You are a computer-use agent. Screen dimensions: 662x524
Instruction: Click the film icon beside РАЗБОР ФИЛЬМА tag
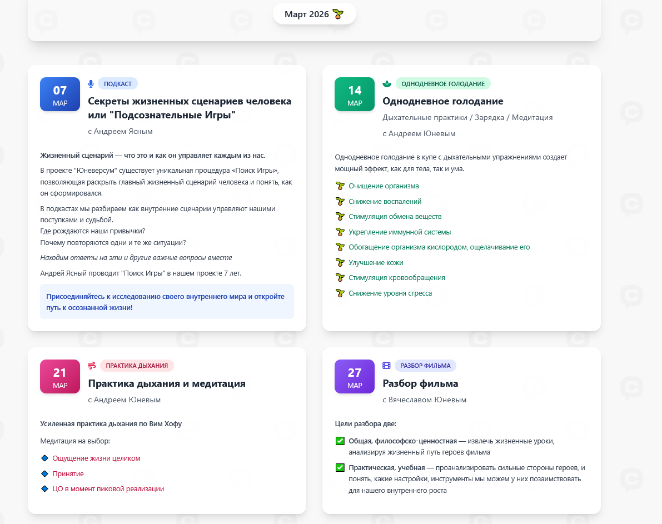(x=386, y=366)
